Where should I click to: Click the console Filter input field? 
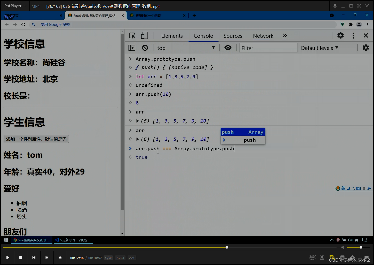point(268,48)
